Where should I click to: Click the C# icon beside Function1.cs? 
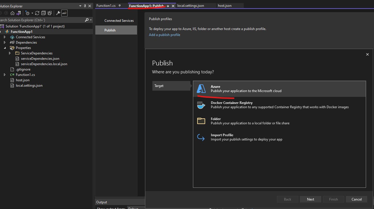coord(12,75)
